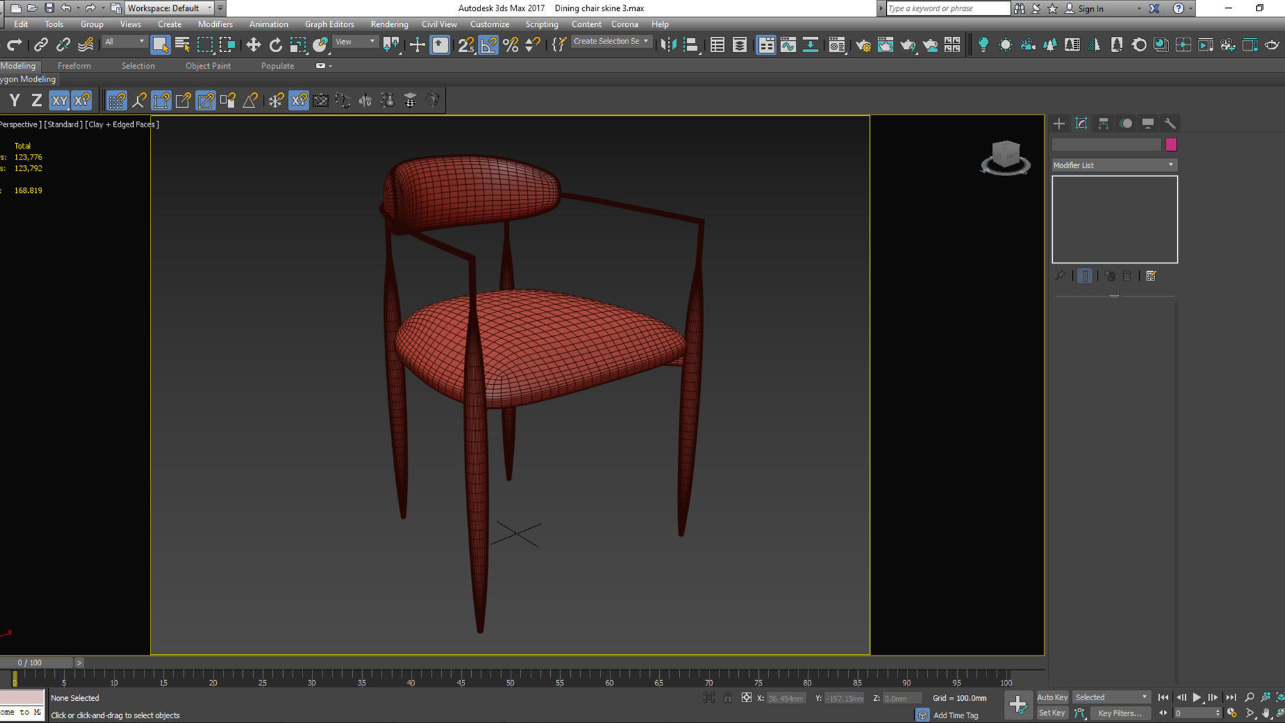The width and height of the screenshot is (1285, 723).
Task: Click the keyword search field
Action: tap(947, 8)
